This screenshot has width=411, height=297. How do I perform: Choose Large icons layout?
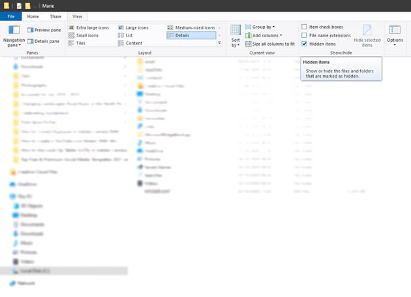click(133, 27)
